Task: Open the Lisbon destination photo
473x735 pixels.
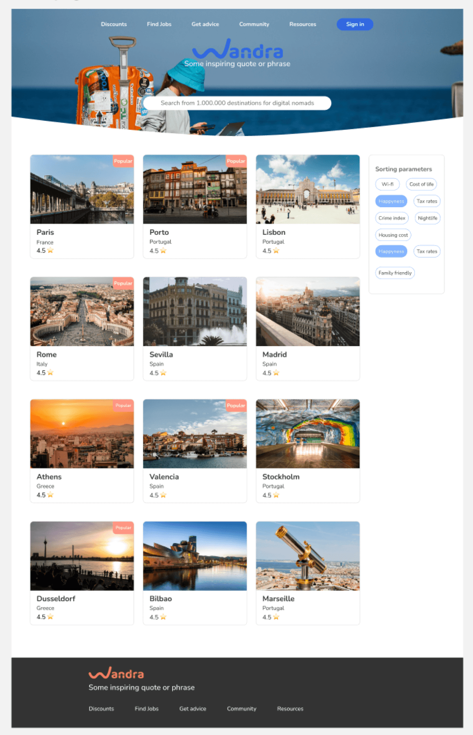Action: click(x=307, y=189)
